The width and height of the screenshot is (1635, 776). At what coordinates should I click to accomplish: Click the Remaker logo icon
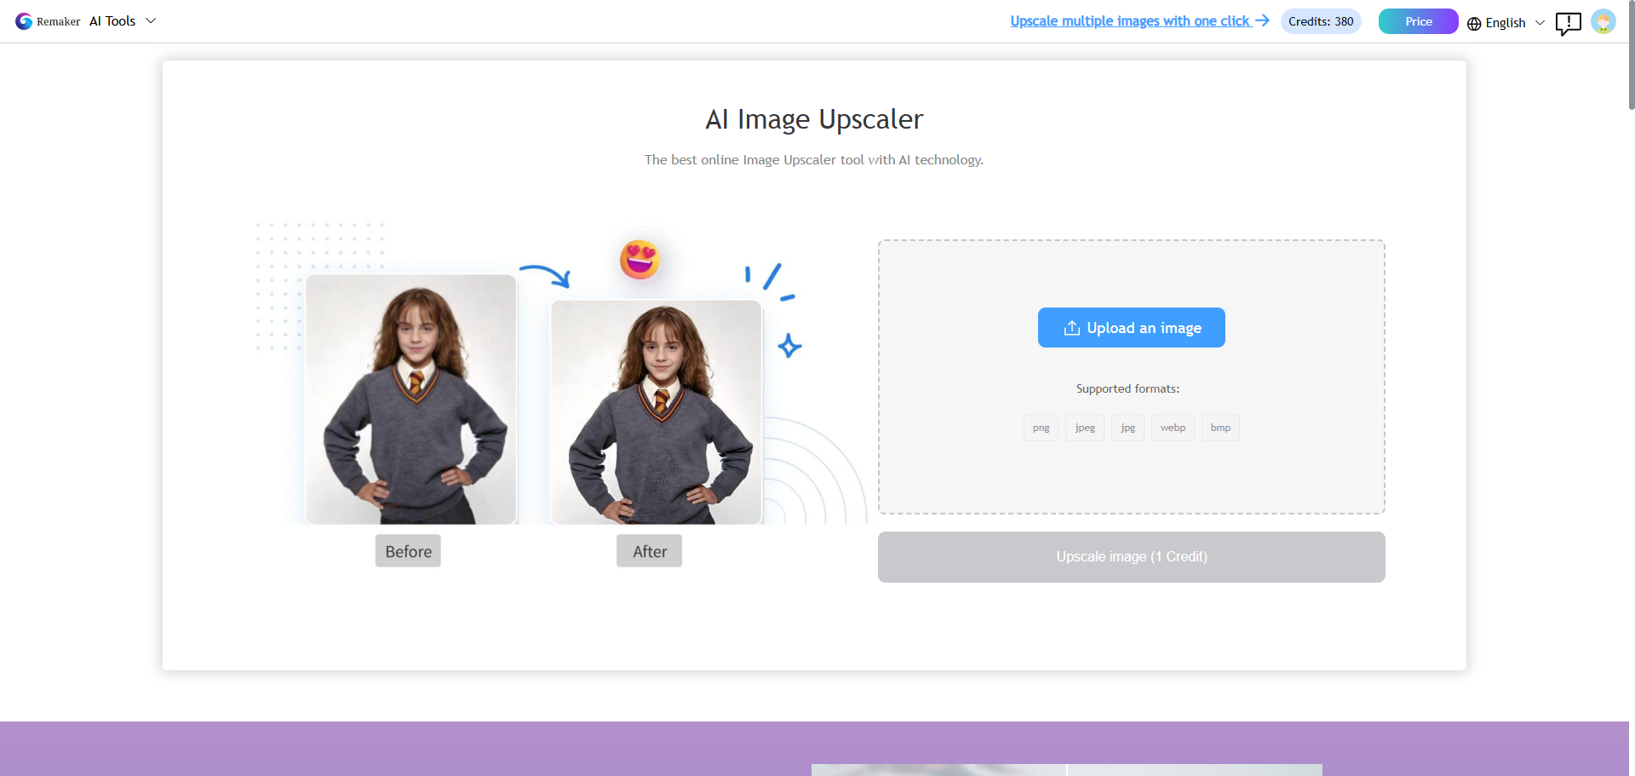pos(24,21)
